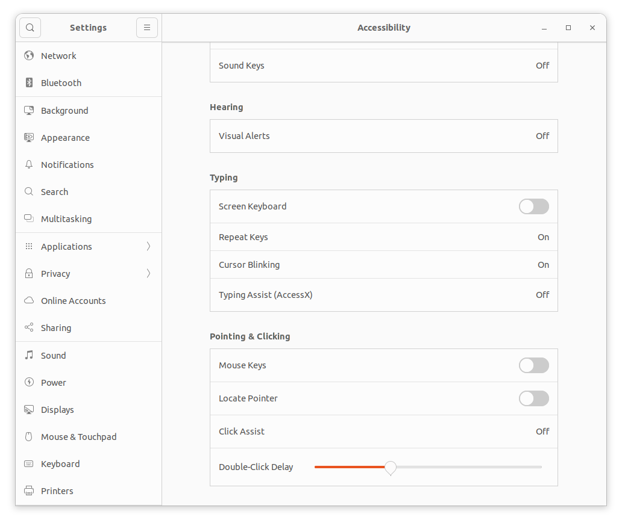Maximize the Settings window

click(x=568, y=28)
